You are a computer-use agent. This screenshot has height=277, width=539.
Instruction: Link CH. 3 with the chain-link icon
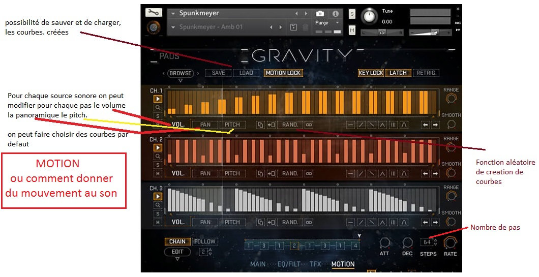pos(309,222)
